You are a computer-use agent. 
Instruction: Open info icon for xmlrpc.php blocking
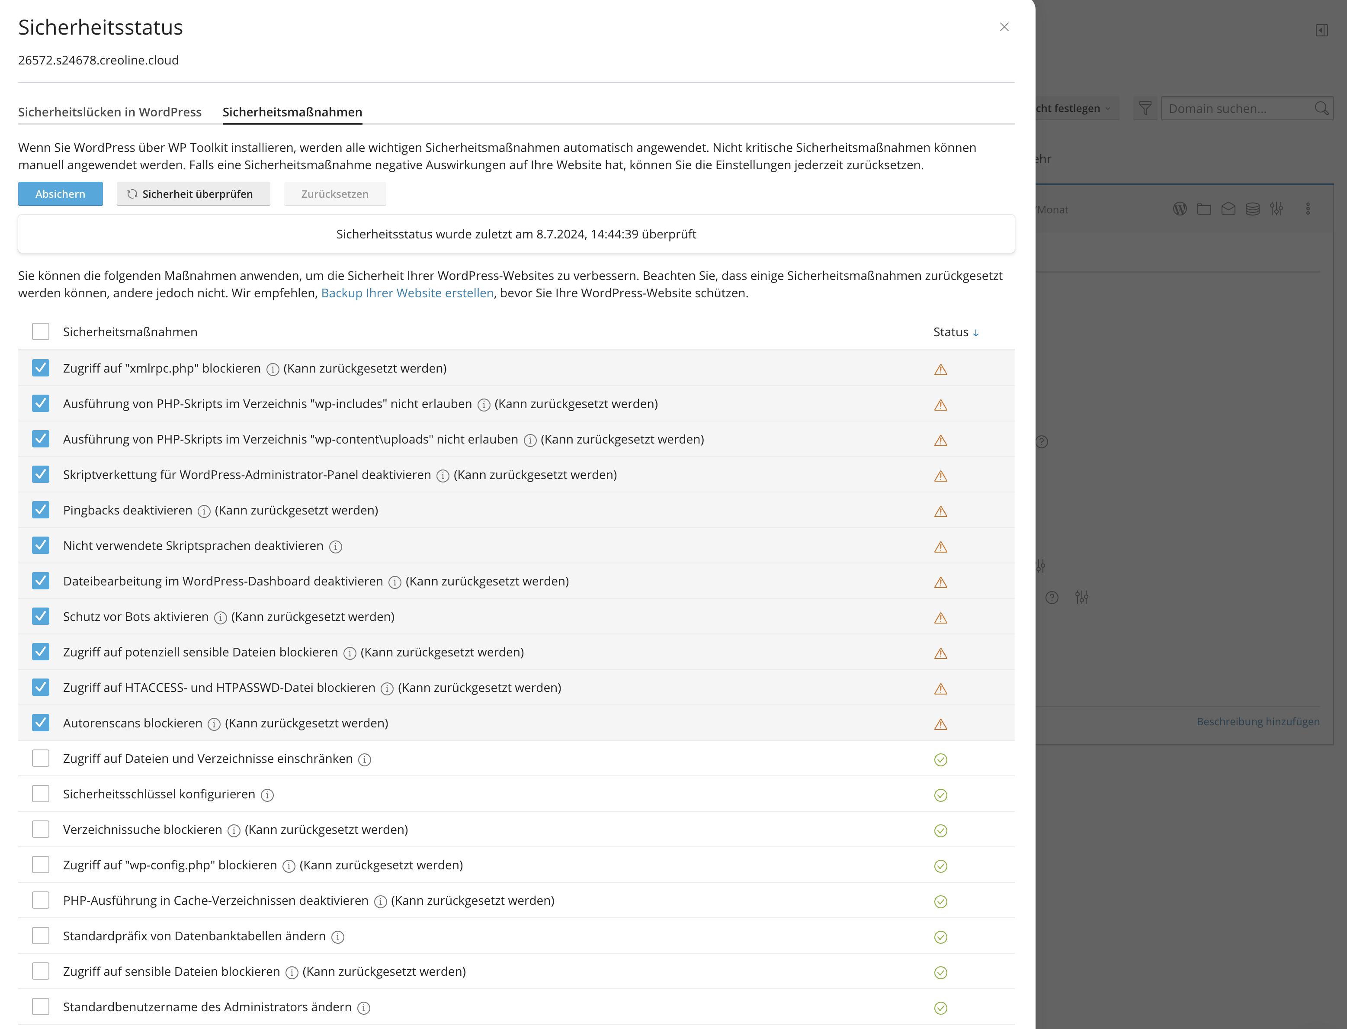[x=273, y=370]
